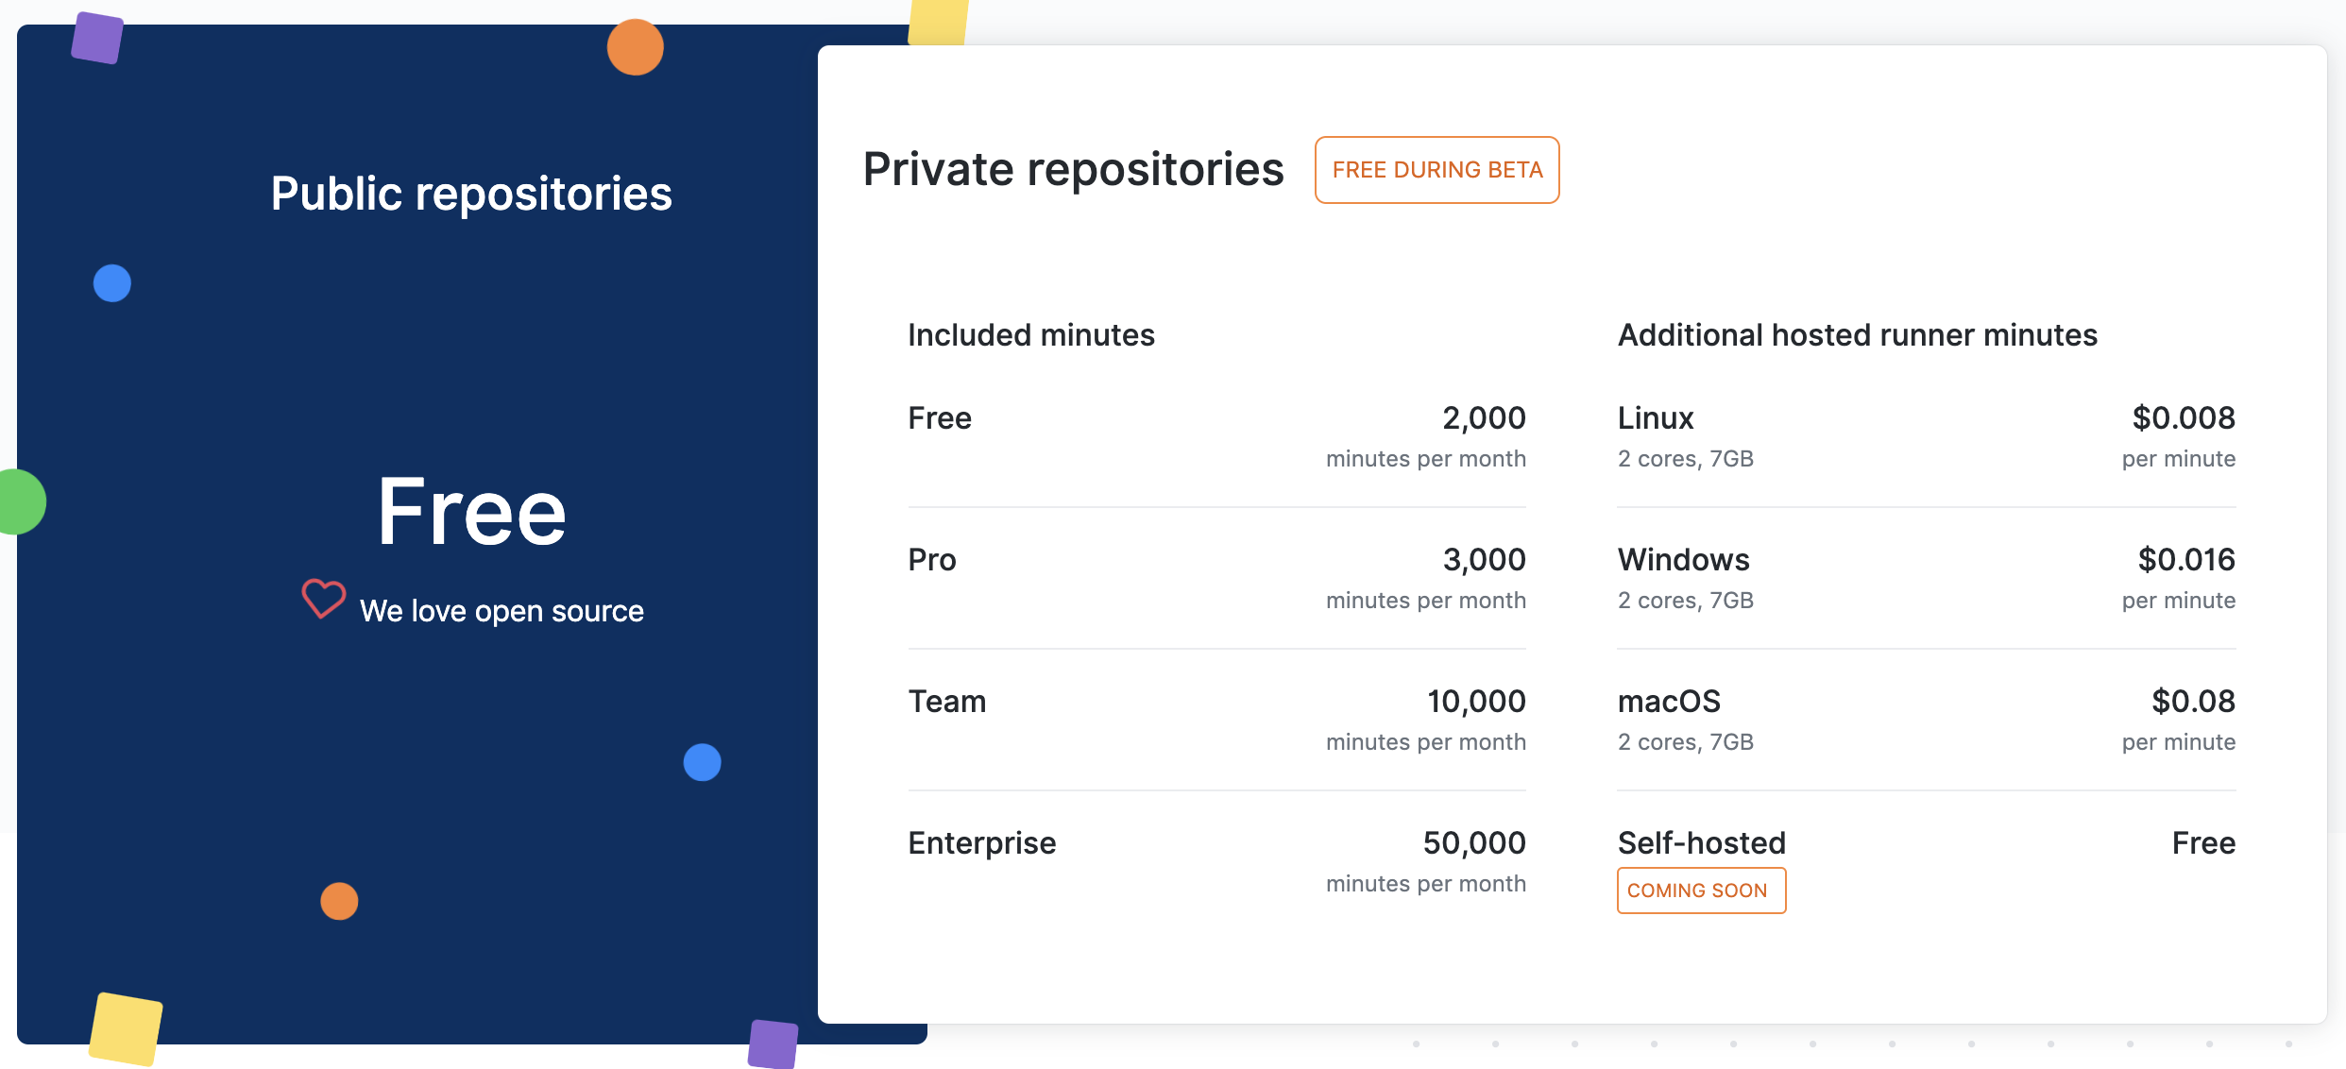
Task: Click the red heart icon
Action: [323, 599]
